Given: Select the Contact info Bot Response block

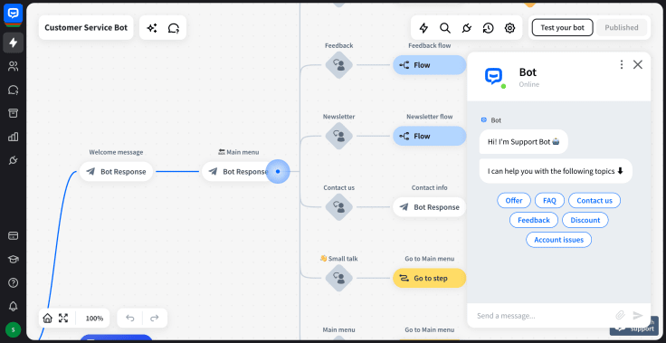Looking at the screenshot, I should pos(430,207).
